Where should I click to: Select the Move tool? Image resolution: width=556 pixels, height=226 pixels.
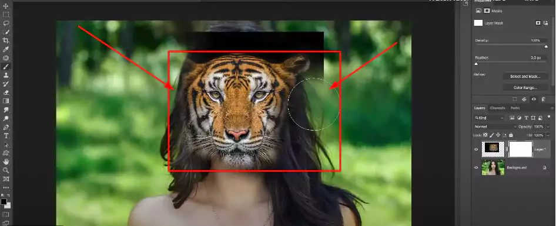pyautogui.click(x=6, y=6)
